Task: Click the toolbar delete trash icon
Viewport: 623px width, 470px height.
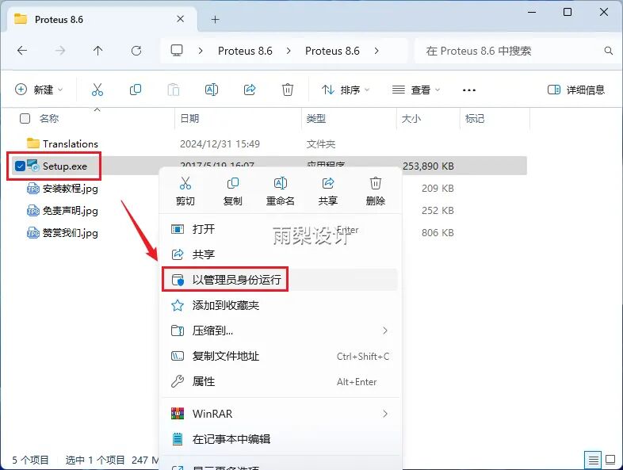Action: pyautogui.click(x=288, y=90)
